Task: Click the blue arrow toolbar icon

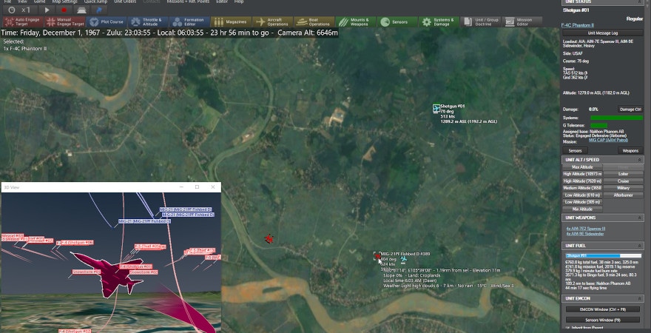Action: [99, 10]
